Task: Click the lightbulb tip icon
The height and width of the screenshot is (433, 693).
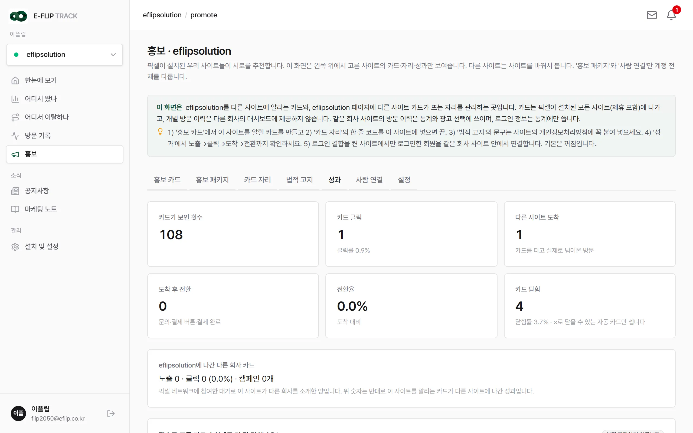Action: click(160, 132)
